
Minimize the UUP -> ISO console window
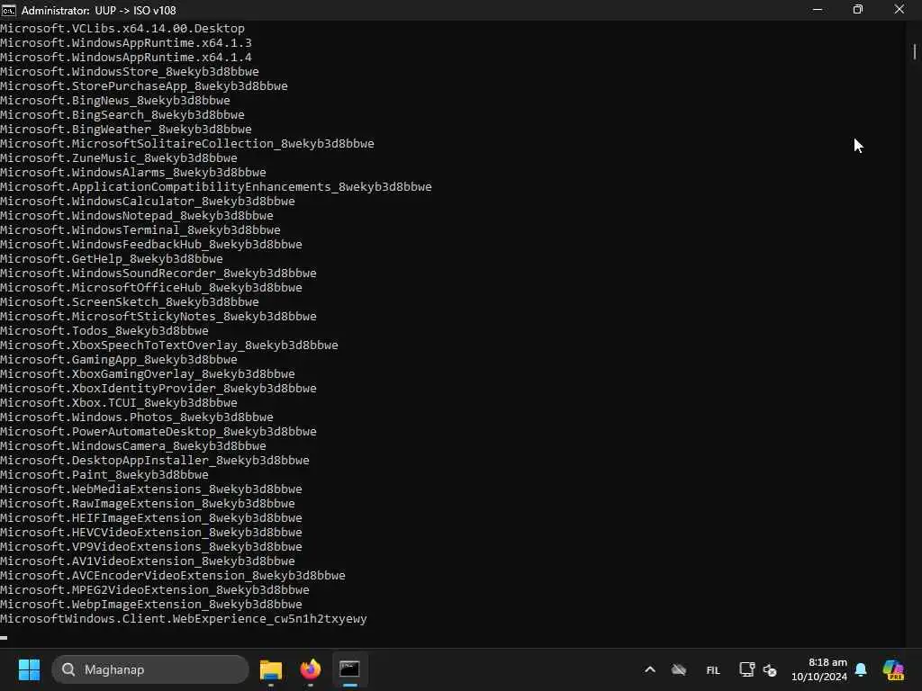click(818, 10)
